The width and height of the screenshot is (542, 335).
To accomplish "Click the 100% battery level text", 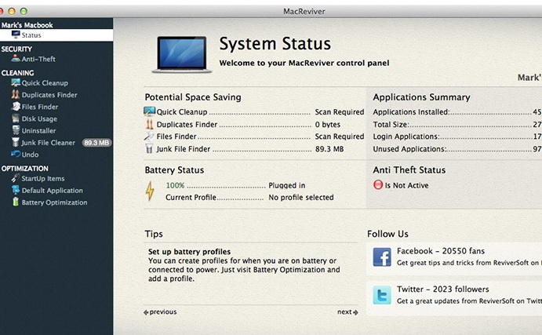I will click(x=175, y=185).
